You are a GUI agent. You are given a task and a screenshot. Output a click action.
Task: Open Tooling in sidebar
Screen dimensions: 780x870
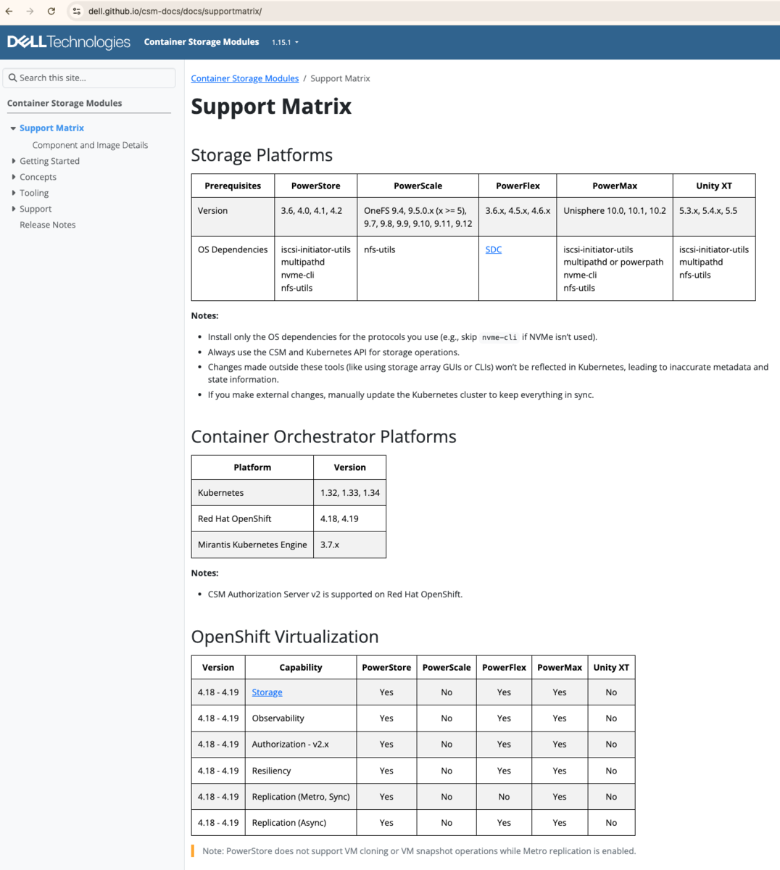pyautogui.click(x=34, y=193)
